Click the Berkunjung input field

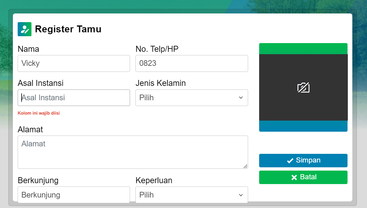point(74,195)
